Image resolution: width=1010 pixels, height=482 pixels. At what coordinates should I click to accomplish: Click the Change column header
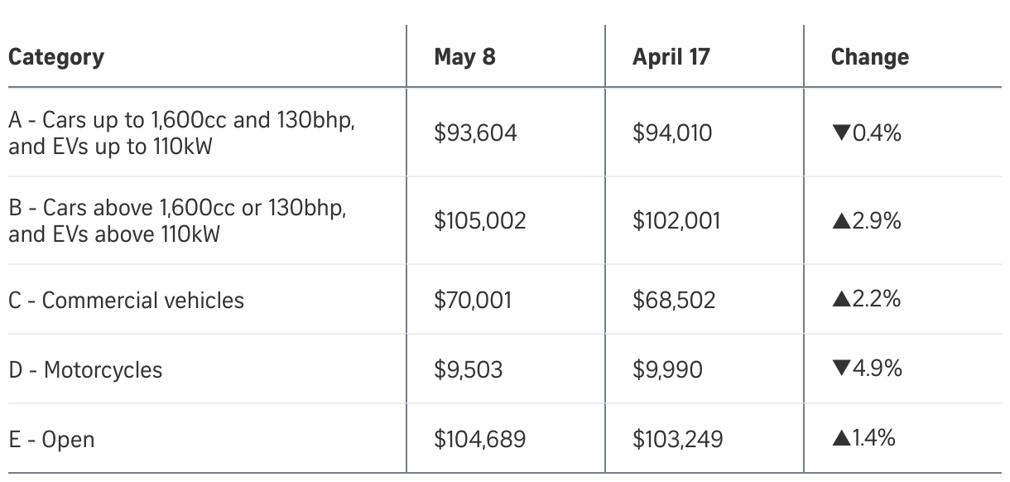pyautogui.click(x=869, y=57)
